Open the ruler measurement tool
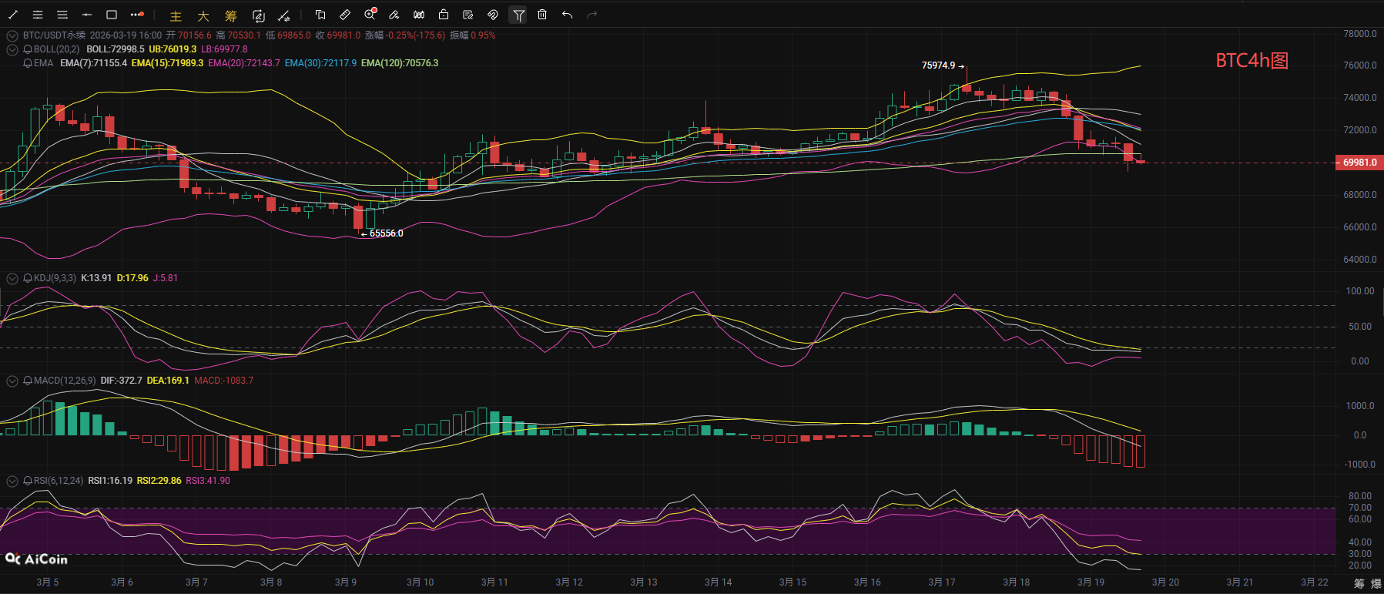This screenshot has width=1384, height=594. click(x=345, y=15)
